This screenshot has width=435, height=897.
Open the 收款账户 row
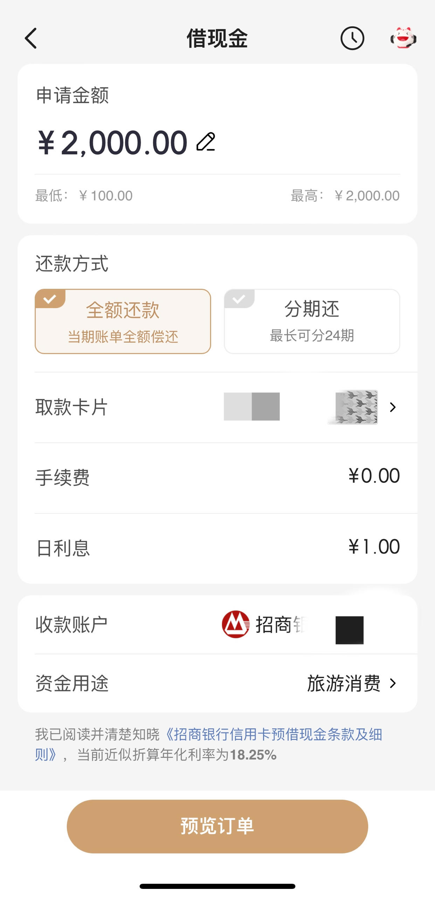(217, 625)
